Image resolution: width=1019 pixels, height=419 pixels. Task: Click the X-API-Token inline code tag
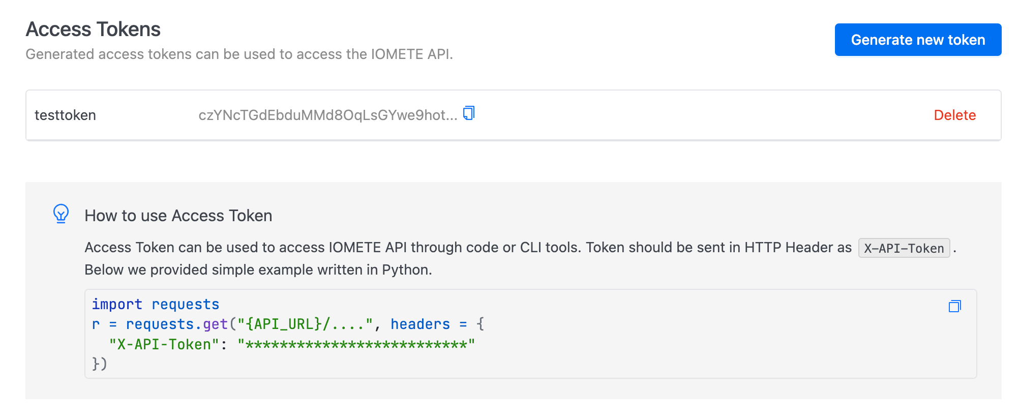coord(904,248)
